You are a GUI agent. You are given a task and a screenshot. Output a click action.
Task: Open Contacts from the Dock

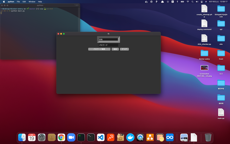pos(51,137)
